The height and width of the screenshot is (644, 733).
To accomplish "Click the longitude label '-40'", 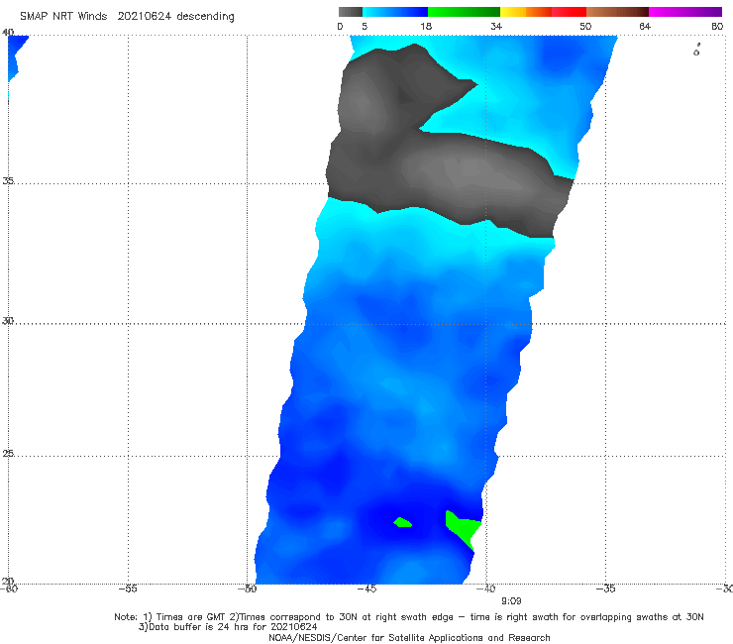I will tap(486, 589).
